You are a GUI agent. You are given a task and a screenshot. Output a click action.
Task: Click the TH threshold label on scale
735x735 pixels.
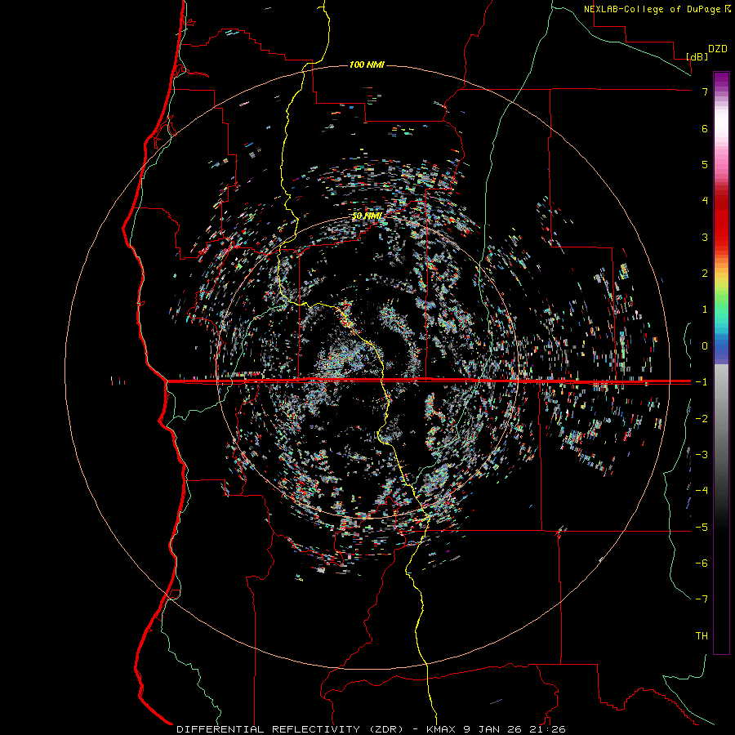point(702,636)
